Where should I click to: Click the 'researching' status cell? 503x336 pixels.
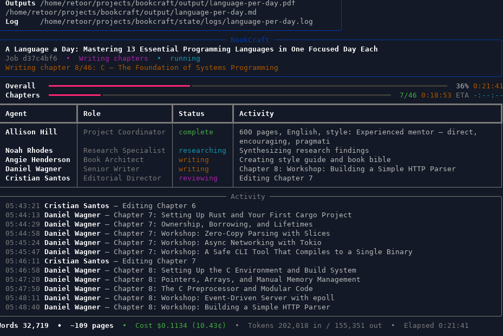[x=202, y=150]
